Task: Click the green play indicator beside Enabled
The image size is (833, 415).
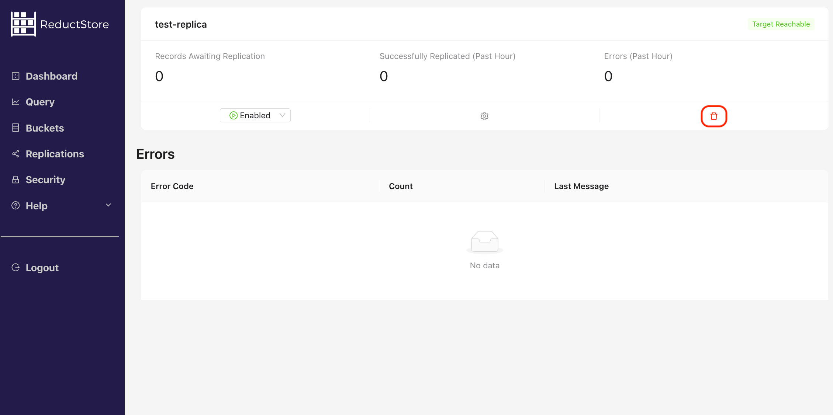Action: point(234,115)
